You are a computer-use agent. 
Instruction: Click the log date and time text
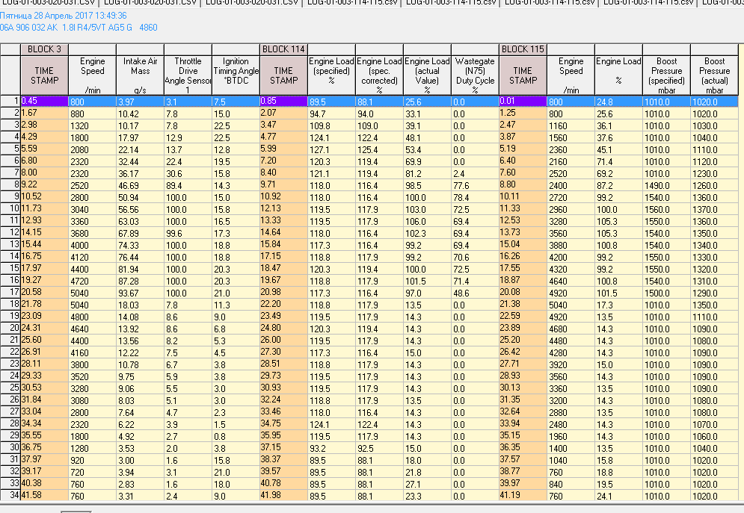64,15
